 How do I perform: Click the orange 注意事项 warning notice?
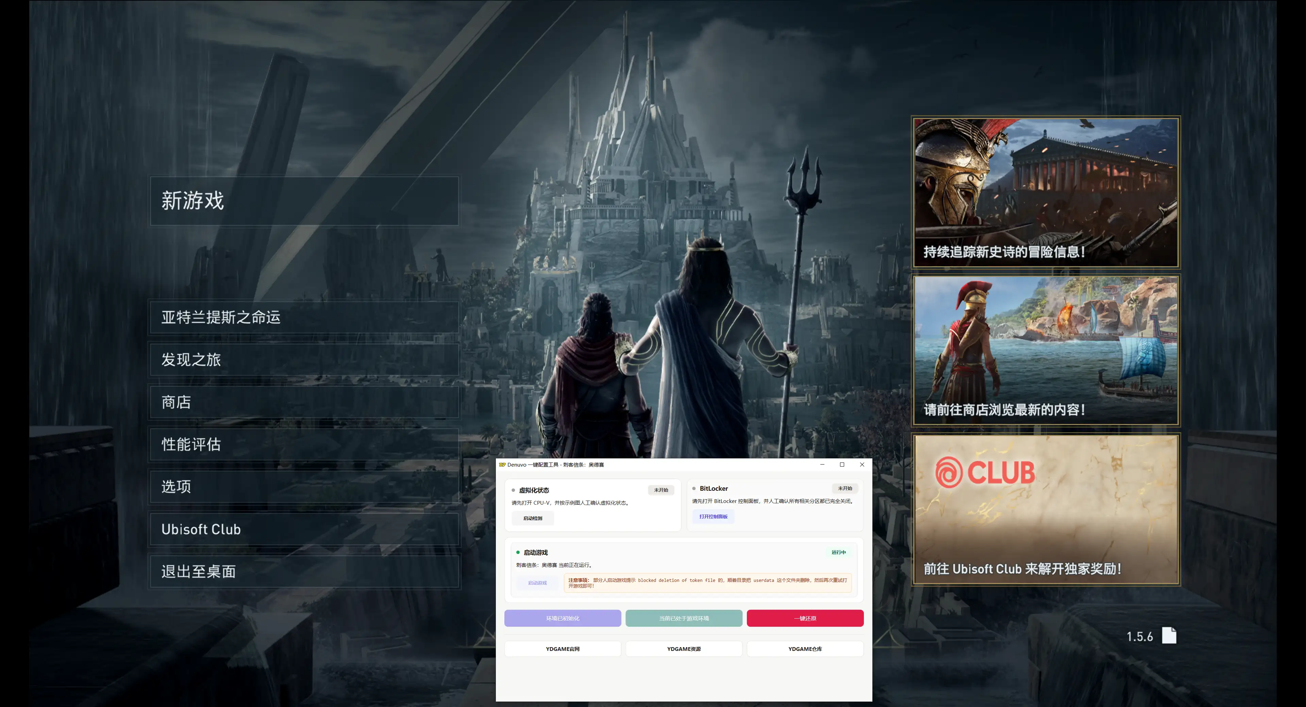(x=708, y=583)
